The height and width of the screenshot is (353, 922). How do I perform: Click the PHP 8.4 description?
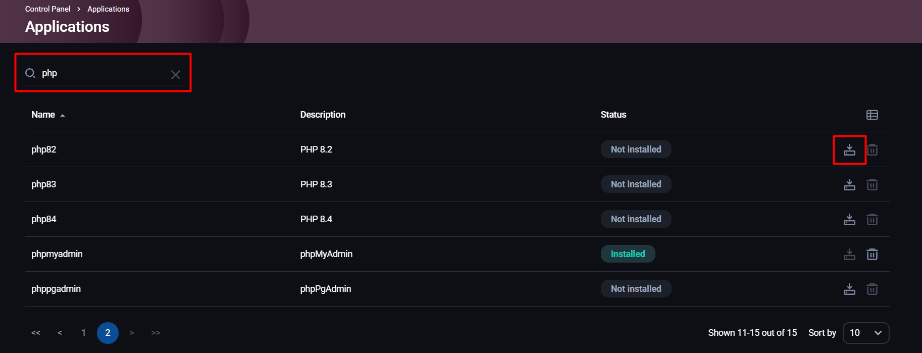[x=316, y=219]
